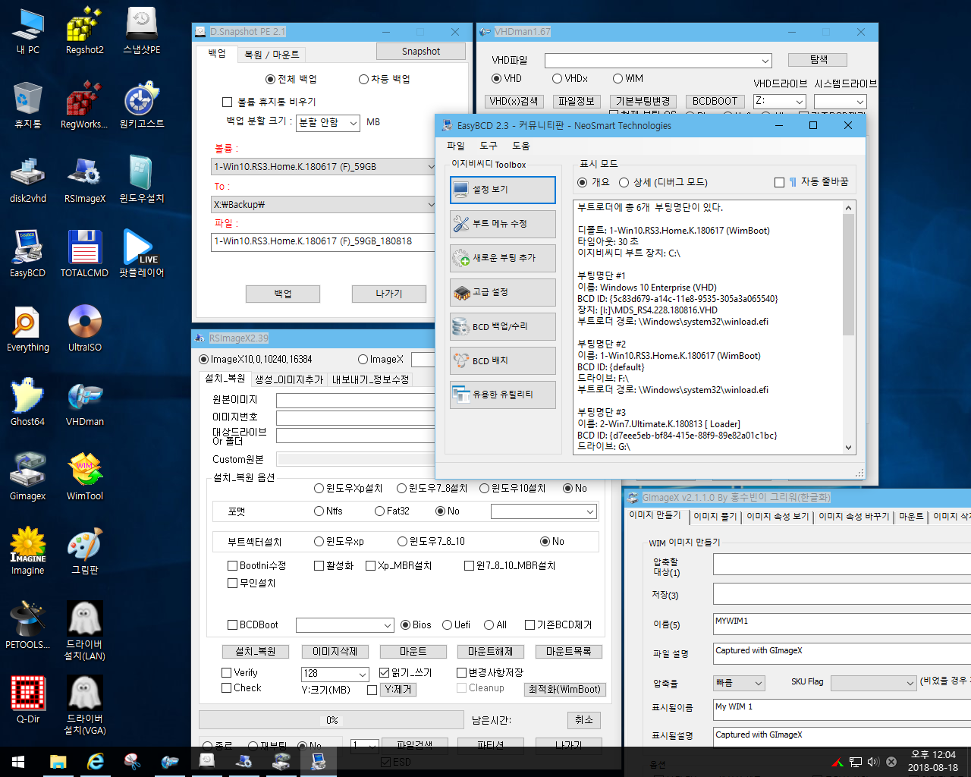Open the Everything search desktop icon
The image size is (971, 777).
[28, 329]
